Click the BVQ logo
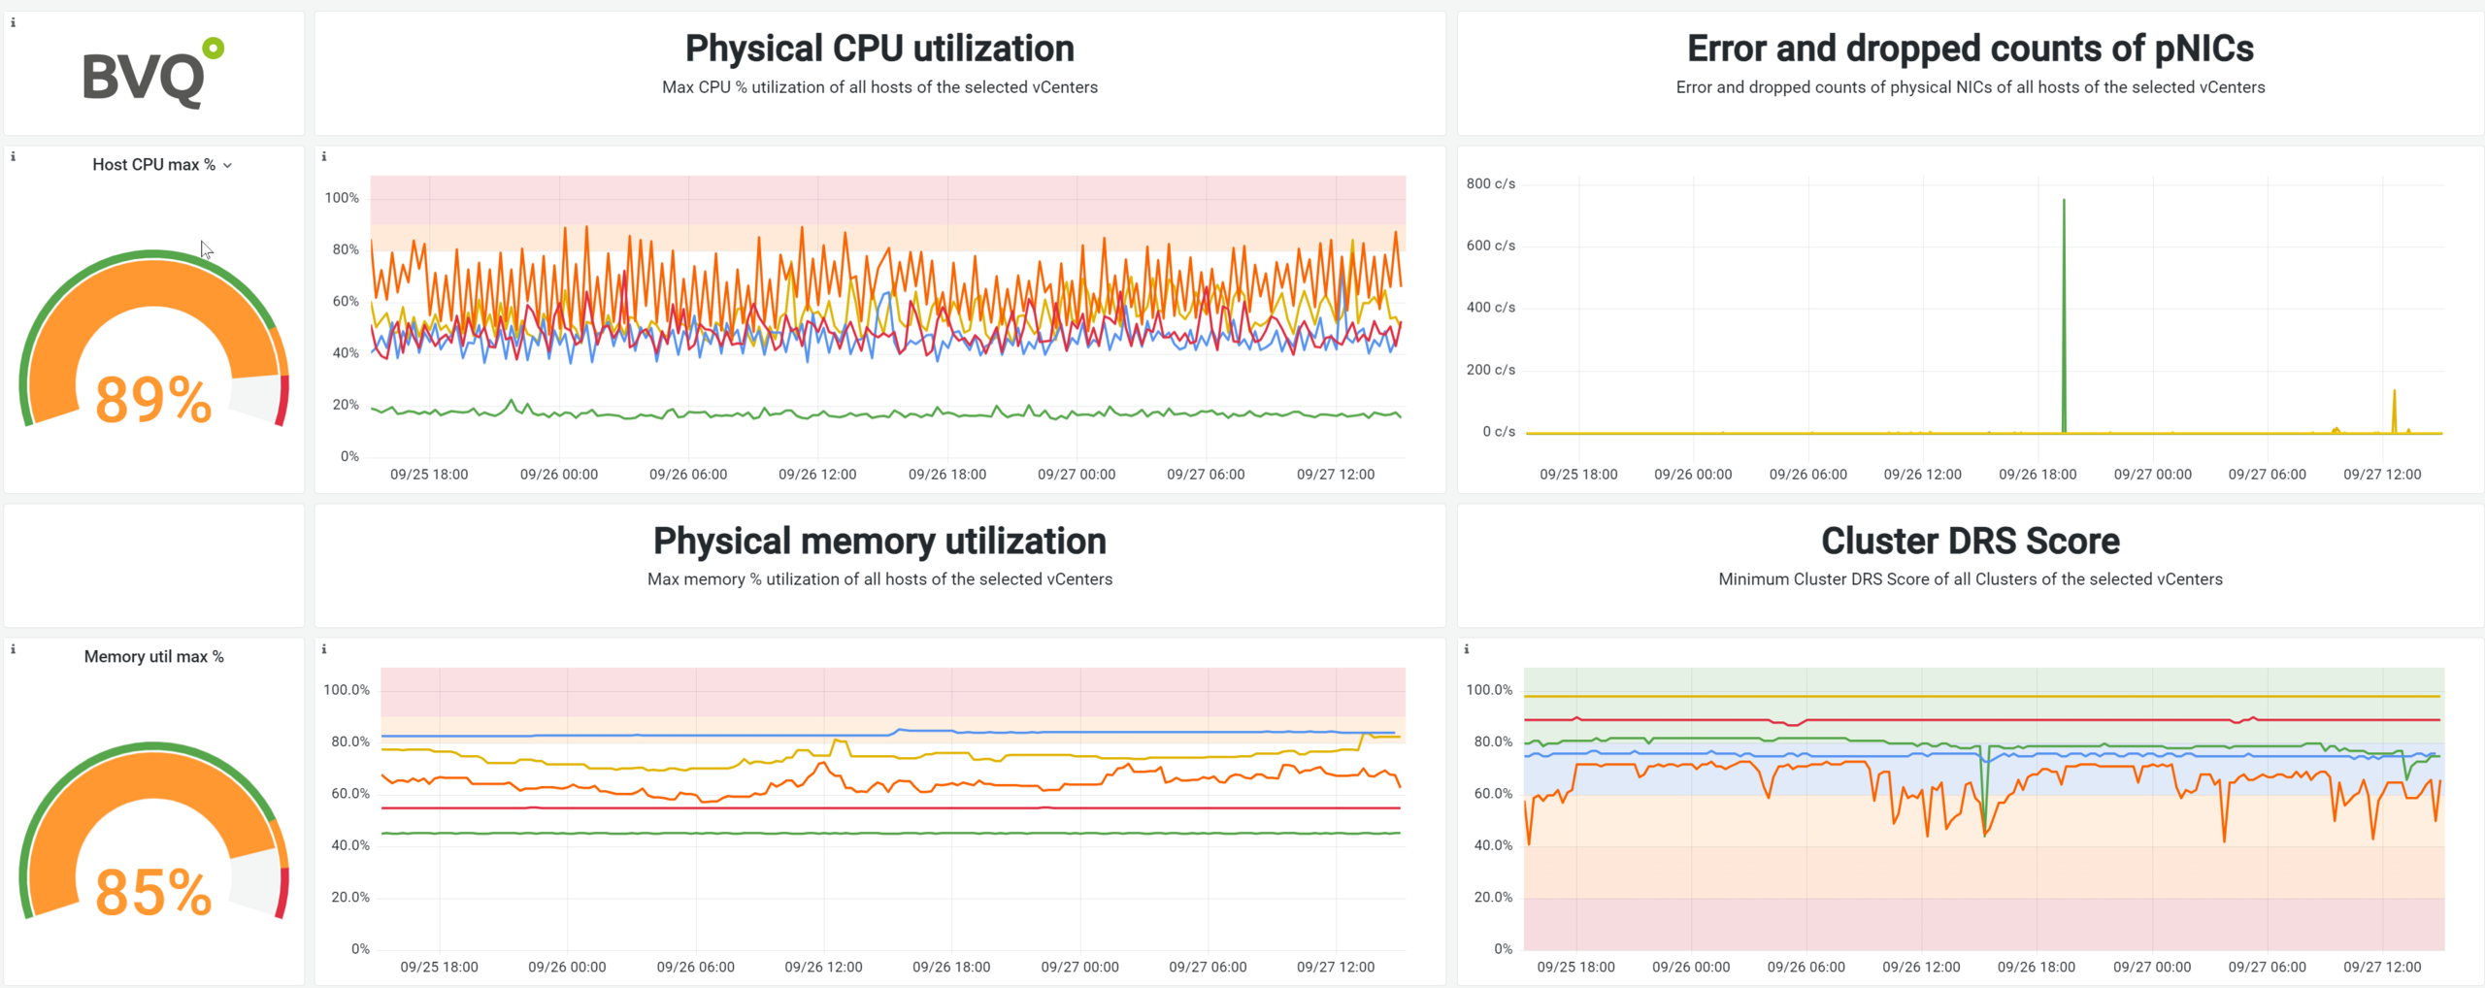Viewport: 2485px width, 988px height. click(146, 76)
